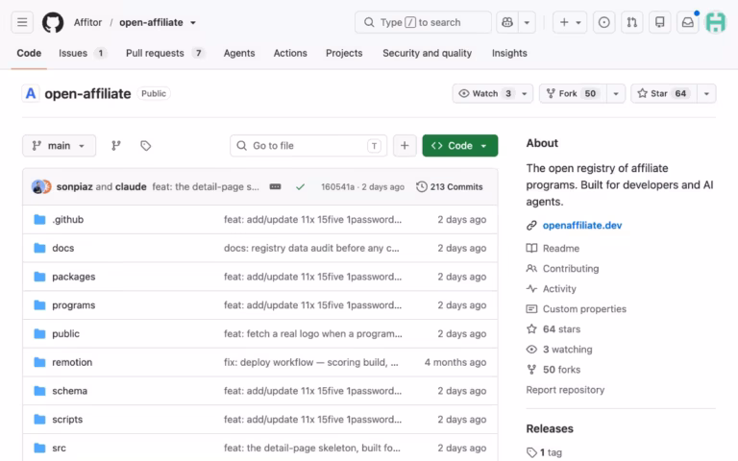Open repository switcher caret after open-affiliate

[x=193, y=23]
